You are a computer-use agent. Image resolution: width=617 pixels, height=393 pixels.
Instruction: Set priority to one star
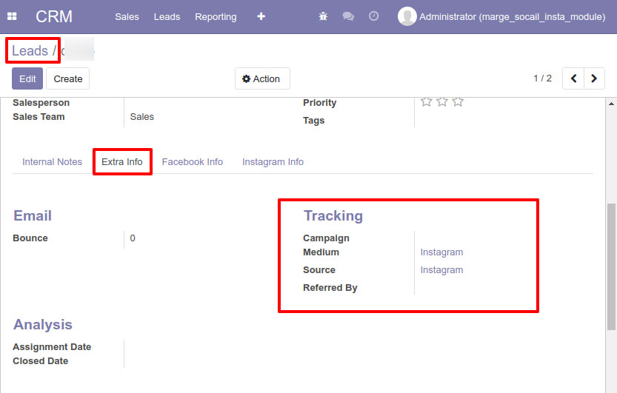tap(426, 101)
